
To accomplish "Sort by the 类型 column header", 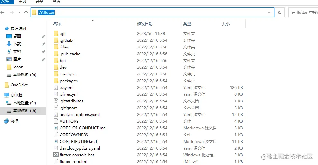I will pos(187,24).
